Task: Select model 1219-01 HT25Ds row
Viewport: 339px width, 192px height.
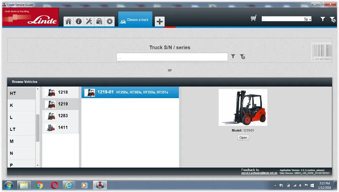Action: click(130, 92)
